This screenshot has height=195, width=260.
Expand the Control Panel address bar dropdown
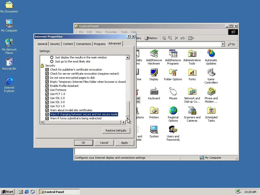click(223, 44)
